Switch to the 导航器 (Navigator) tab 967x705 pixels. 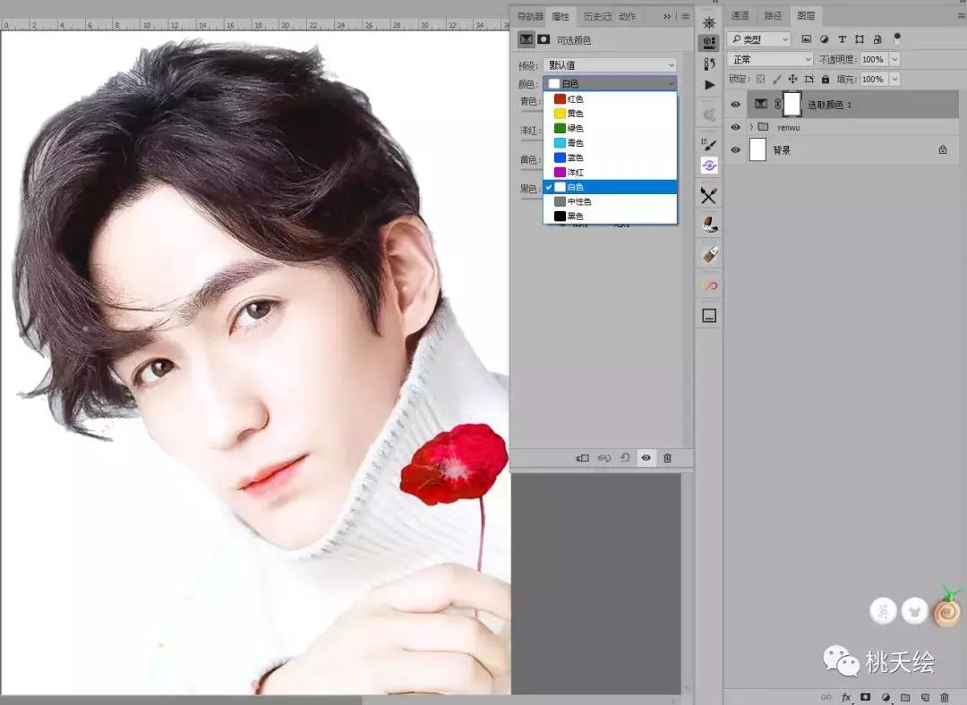click(530, 17)
